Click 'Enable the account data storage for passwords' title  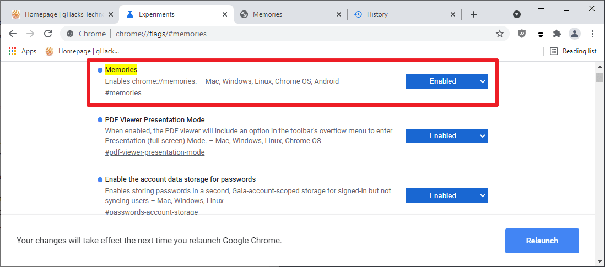pos(180,179)
